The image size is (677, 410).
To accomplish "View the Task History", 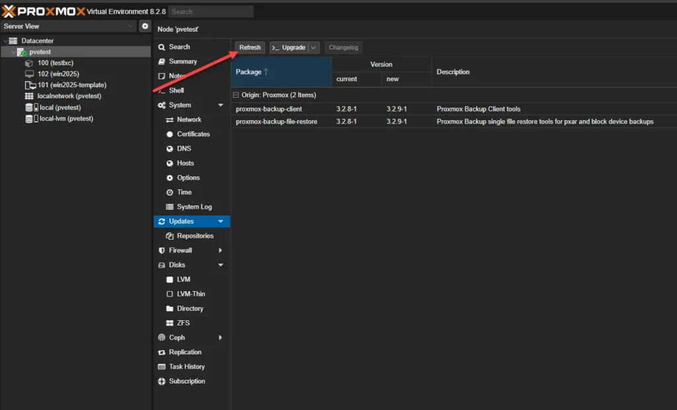I will tap(187, 366).
